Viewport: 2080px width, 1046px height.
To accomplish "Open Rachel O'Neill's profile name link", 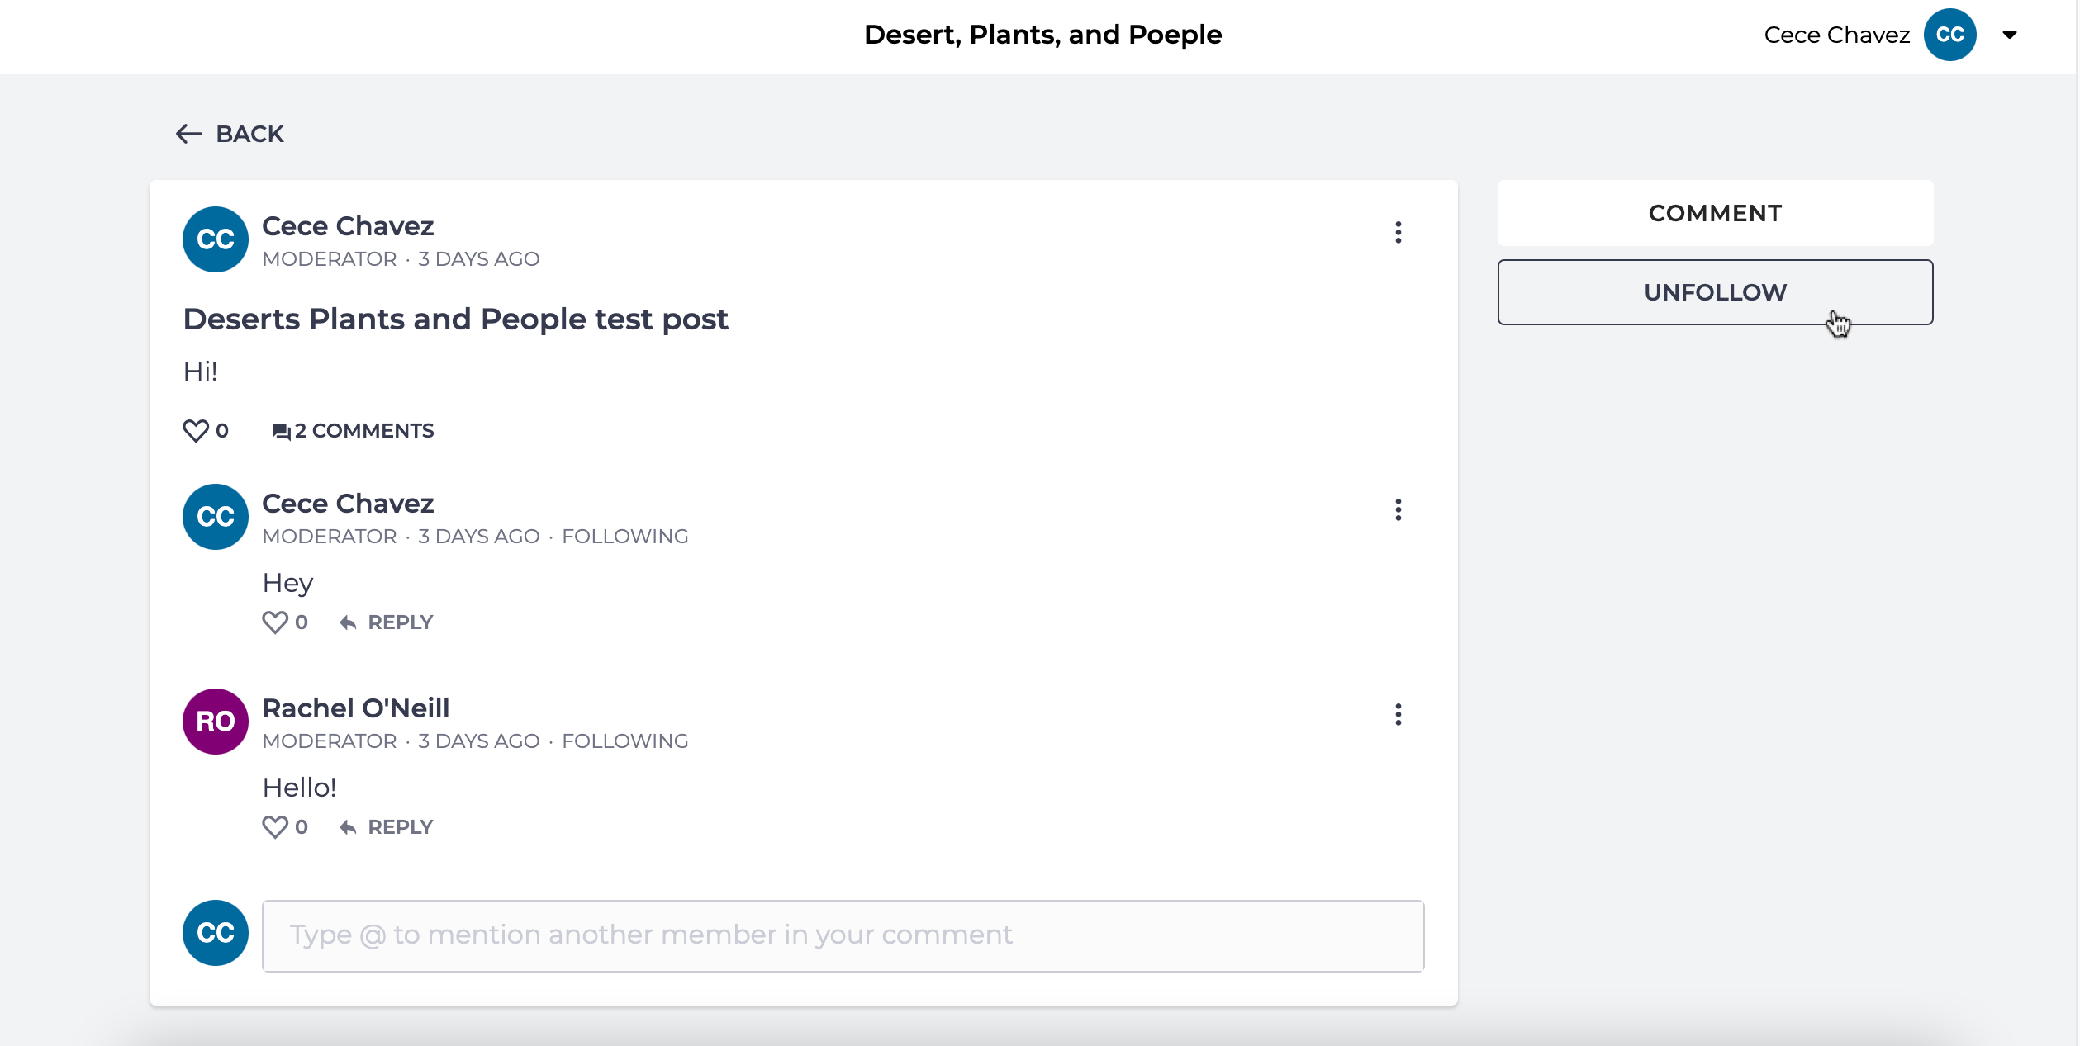I will 355,708.
